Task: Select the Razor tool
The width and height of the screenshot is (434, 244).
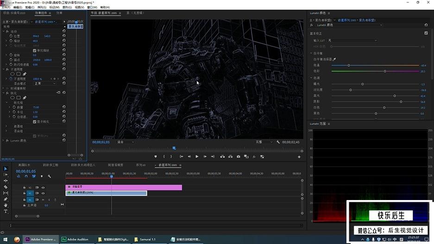Action: [6, 187]
